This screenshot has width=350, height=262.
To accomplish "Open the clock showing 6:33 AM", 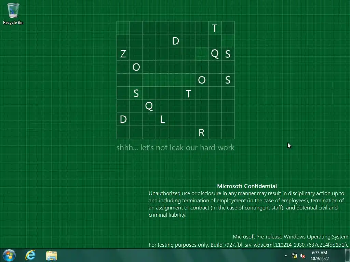I will click(320, 256).
